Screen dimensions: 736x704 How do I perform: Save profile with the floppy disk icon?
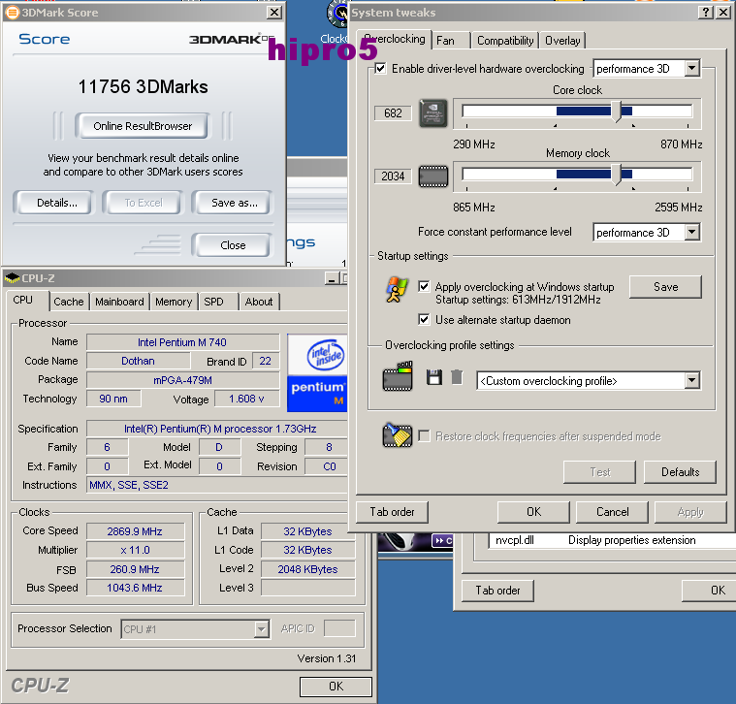[x=434, y=377]
